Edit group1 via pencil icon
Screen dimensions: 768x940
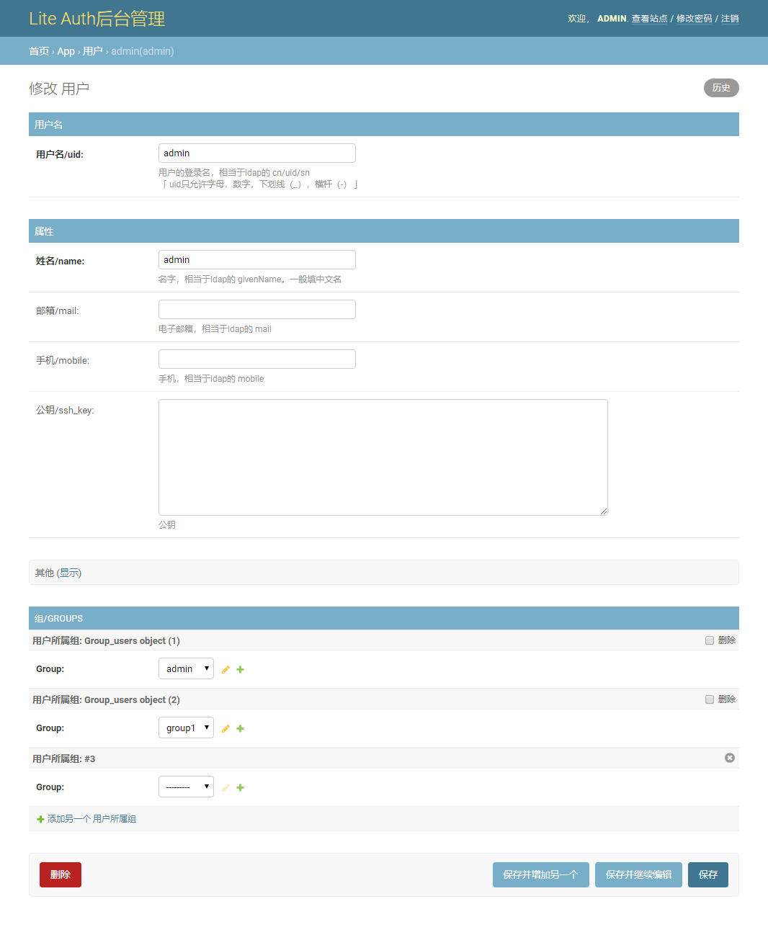pyautogui.click(x=226, y=729)
